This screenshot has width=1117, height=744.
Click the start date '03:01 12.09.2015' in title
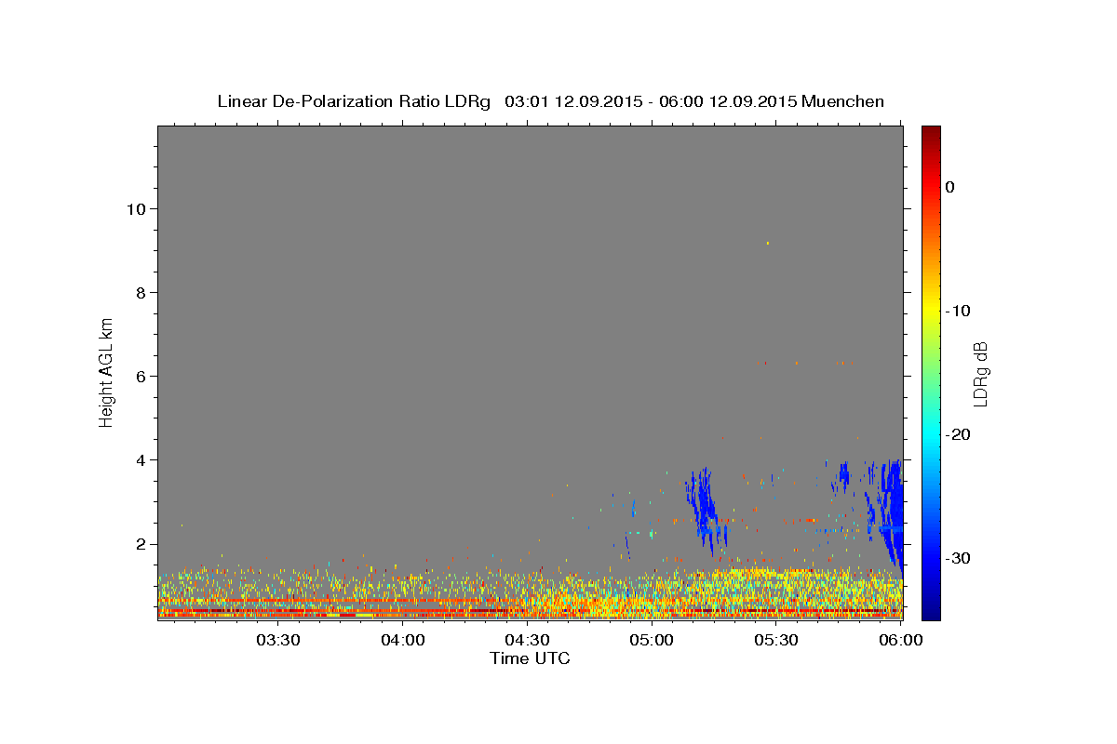[573, 101]
